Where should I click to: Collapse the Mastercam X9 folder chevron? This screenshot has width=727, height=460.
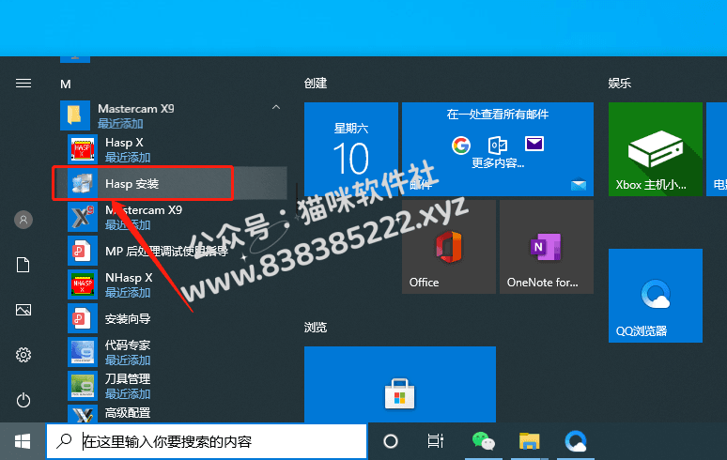coord(276,107)
